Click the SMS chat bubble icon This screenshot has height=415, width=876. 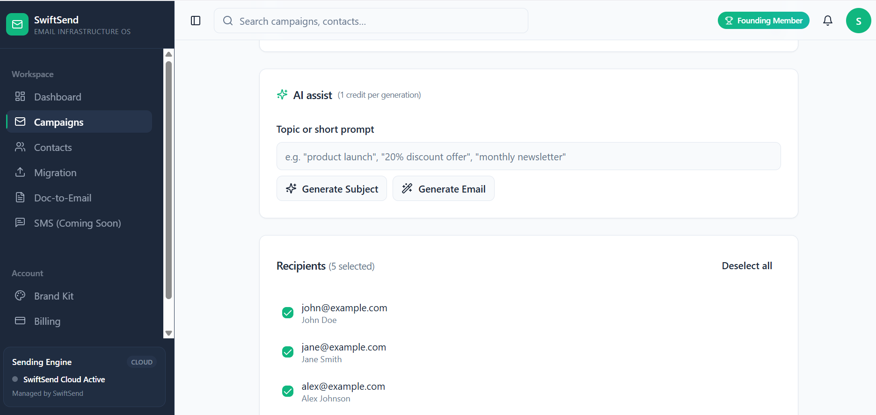[x=20, y=222]
